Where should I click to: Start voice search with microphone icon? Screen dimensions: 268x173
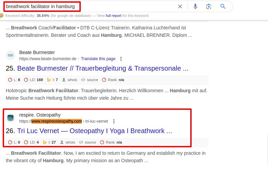195,6
